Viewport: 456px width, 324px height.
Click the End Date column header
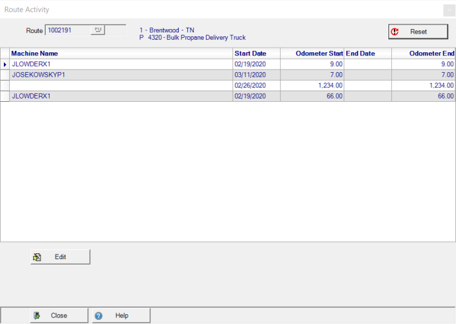(367, 53)
